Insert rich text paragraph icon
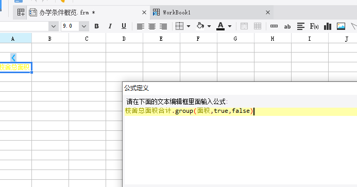The image size is (357, 187). click(301, 26)
